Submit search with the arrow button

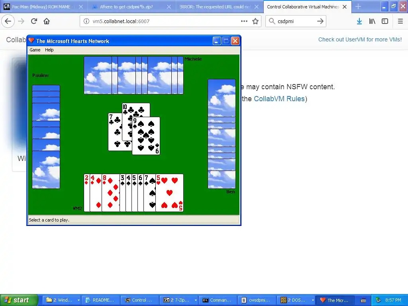[x=320, y=22]
